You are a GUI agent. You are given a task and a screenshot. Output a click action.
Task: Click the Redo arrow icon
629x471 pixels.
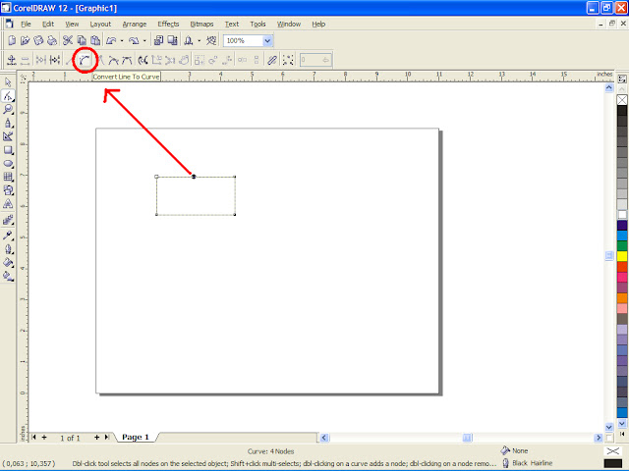point(134,40)
